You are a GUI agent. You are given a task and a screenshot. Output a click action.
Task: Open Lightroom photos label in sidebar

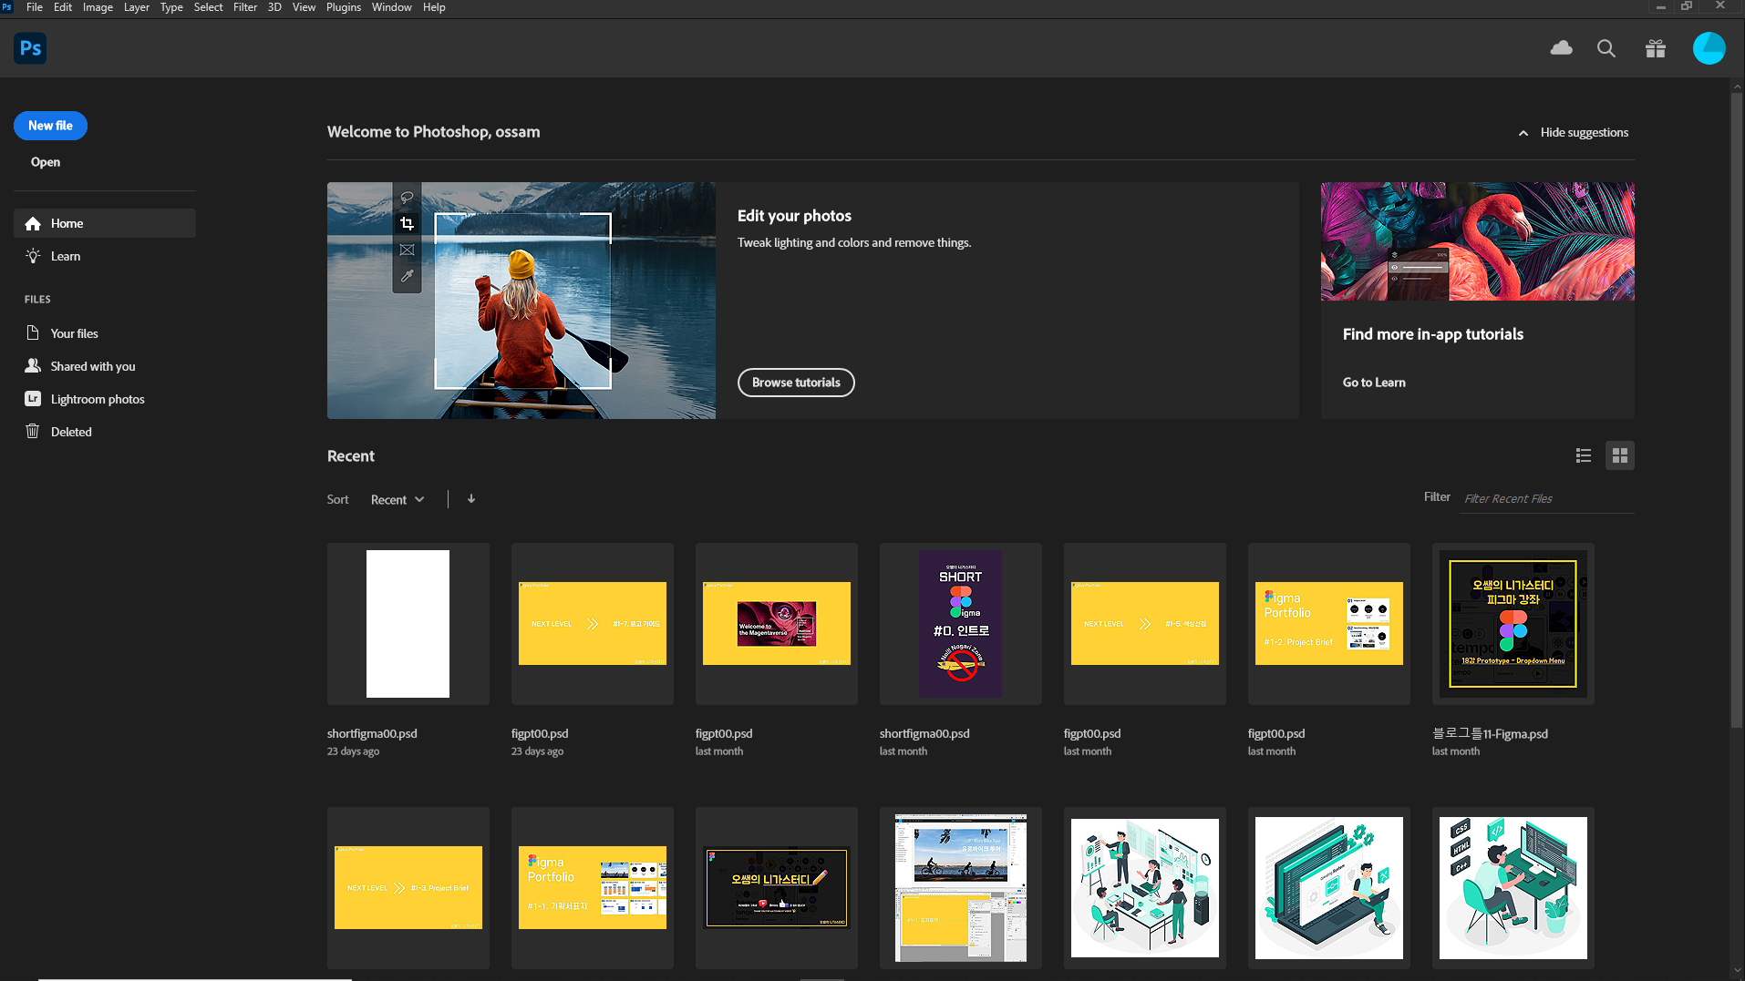pos(98,399)
